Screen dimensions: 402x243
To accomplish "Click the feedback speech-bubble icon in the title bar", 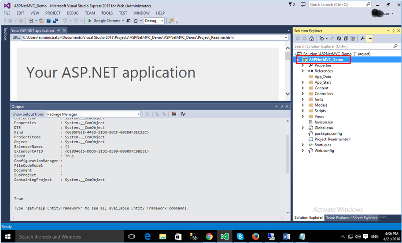I will click(x=303, y=4).
